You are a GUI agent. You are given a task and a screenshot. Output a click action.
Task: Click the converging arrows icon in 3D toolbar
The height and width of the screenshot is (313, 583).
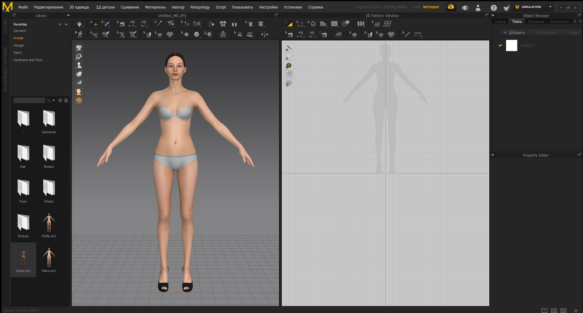(264, 34)
